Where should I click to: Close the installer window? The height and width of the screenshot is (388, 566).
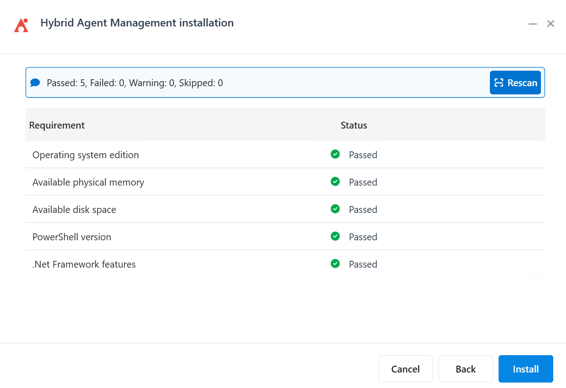tap(551, 24)
